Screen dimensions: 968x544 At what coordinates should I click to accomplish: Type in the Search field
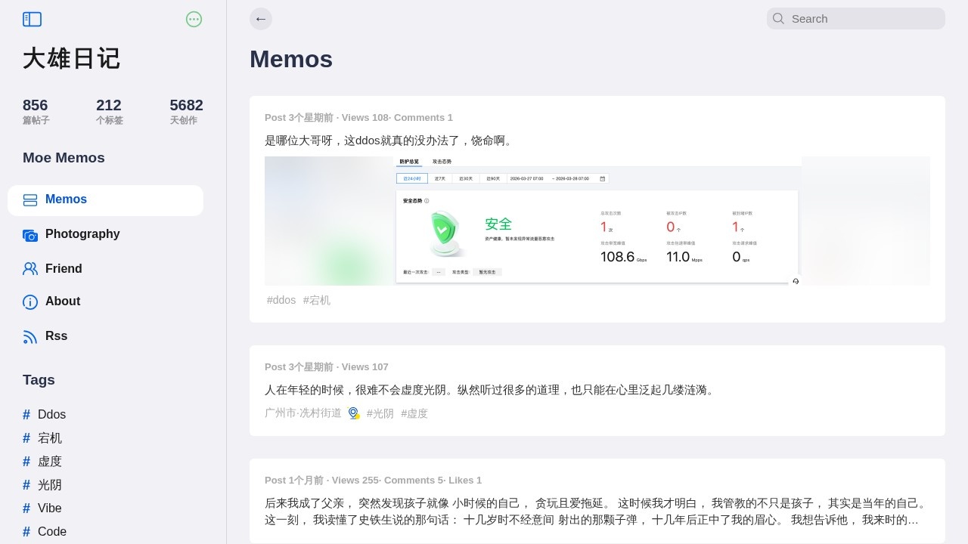(x=862, y=19)
